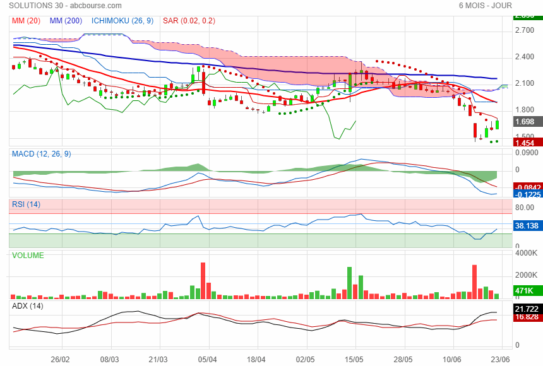Click the 08/03 date label
543x366 pixels.
coord(109,360)
